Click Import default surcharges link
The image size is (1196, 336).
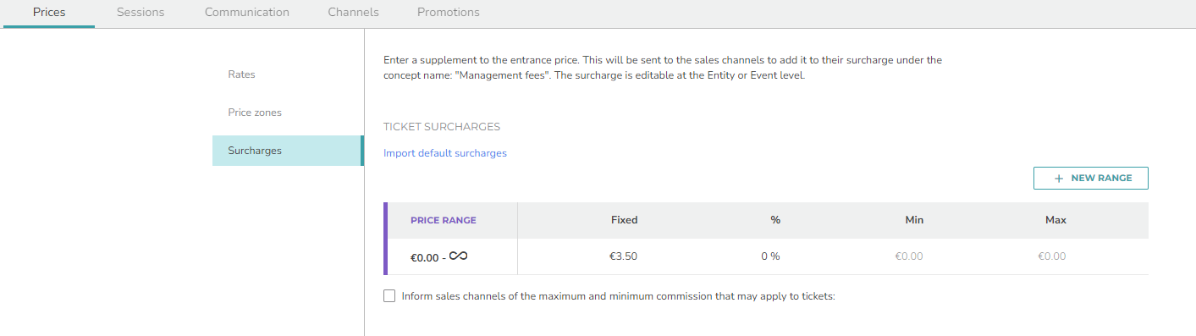[445, 153]
